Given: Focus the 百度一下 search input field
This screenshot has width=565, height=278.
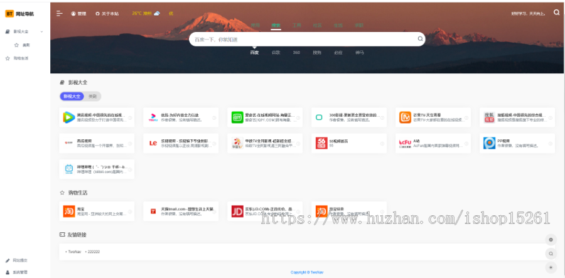Looking at the screenshot, I should (303, 40).
